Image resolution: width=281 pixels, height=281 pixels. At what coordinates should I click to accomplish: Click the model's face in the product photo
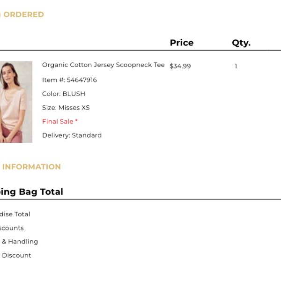[x=7, y=74]
